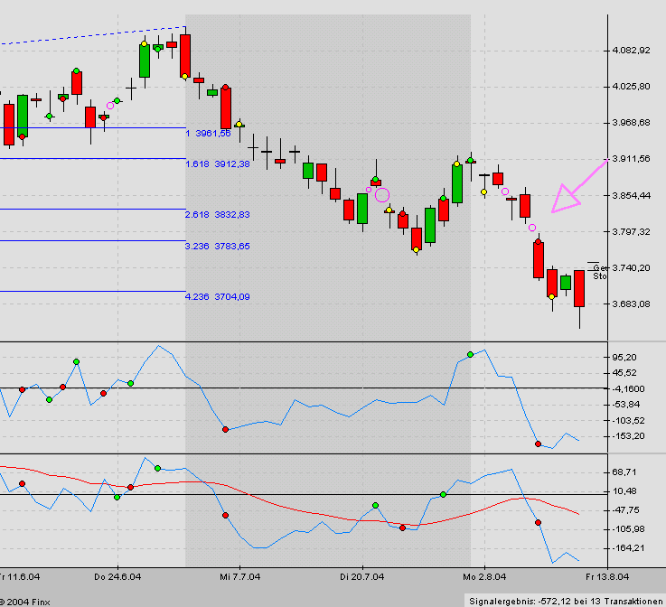The width and height of the screenshot is (666, 607).
Task: Click the Fibonacci 4.236 level label 3704,09
Action: tap(217, 296)
